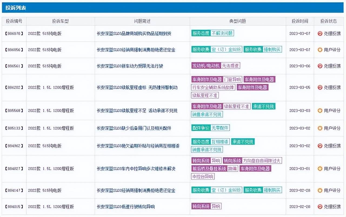Click the orange rating icon in row 884147
The width and height of the screenshot is (346, 217).
(x=320, y=190)
